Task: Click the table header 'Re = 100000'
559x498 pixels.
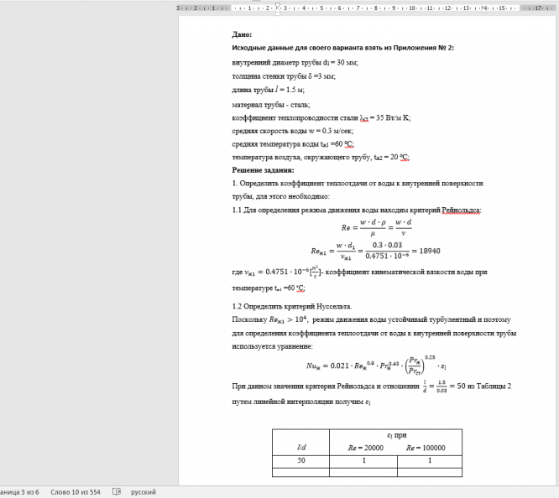Action: [426, 448]
